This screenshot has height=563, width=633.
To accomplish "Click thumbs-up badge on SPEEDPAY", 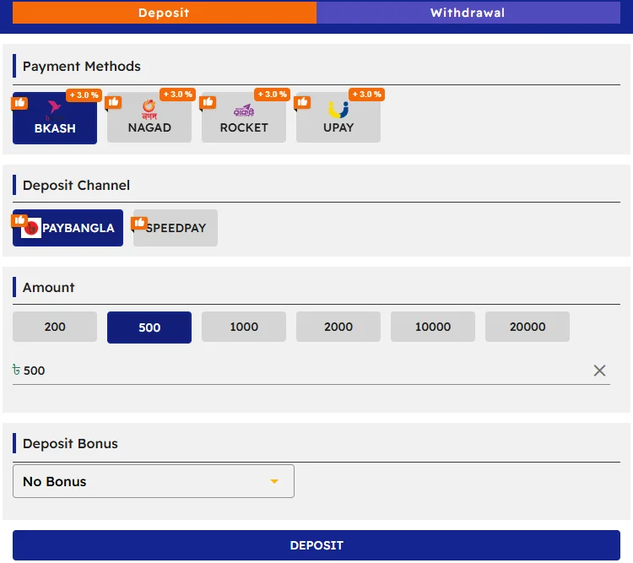I will pyautogui.click(x=139, y=223).
